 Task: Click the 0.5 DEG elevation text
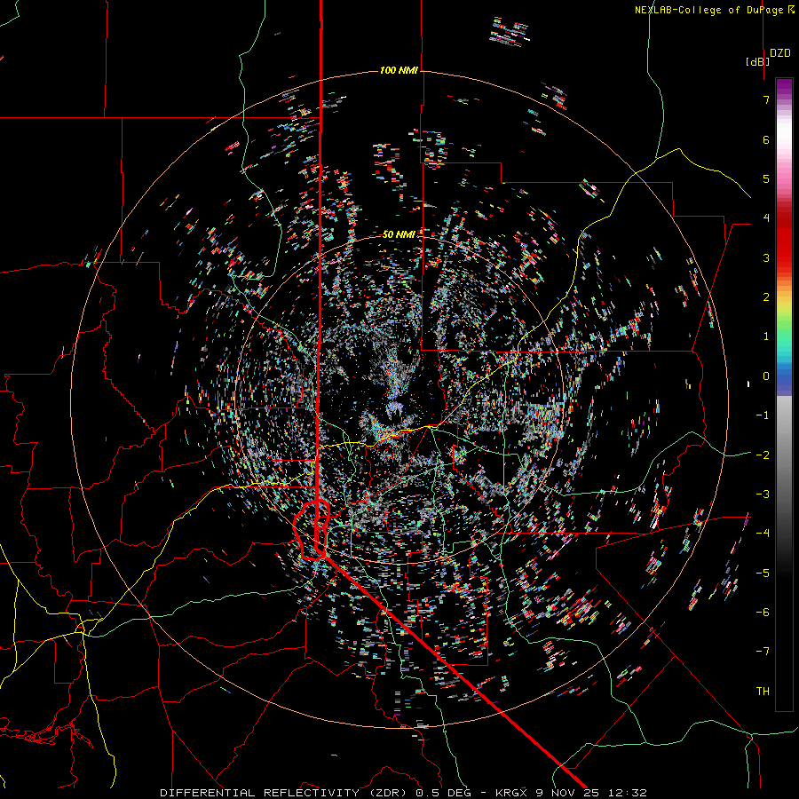tap(442, 793)
